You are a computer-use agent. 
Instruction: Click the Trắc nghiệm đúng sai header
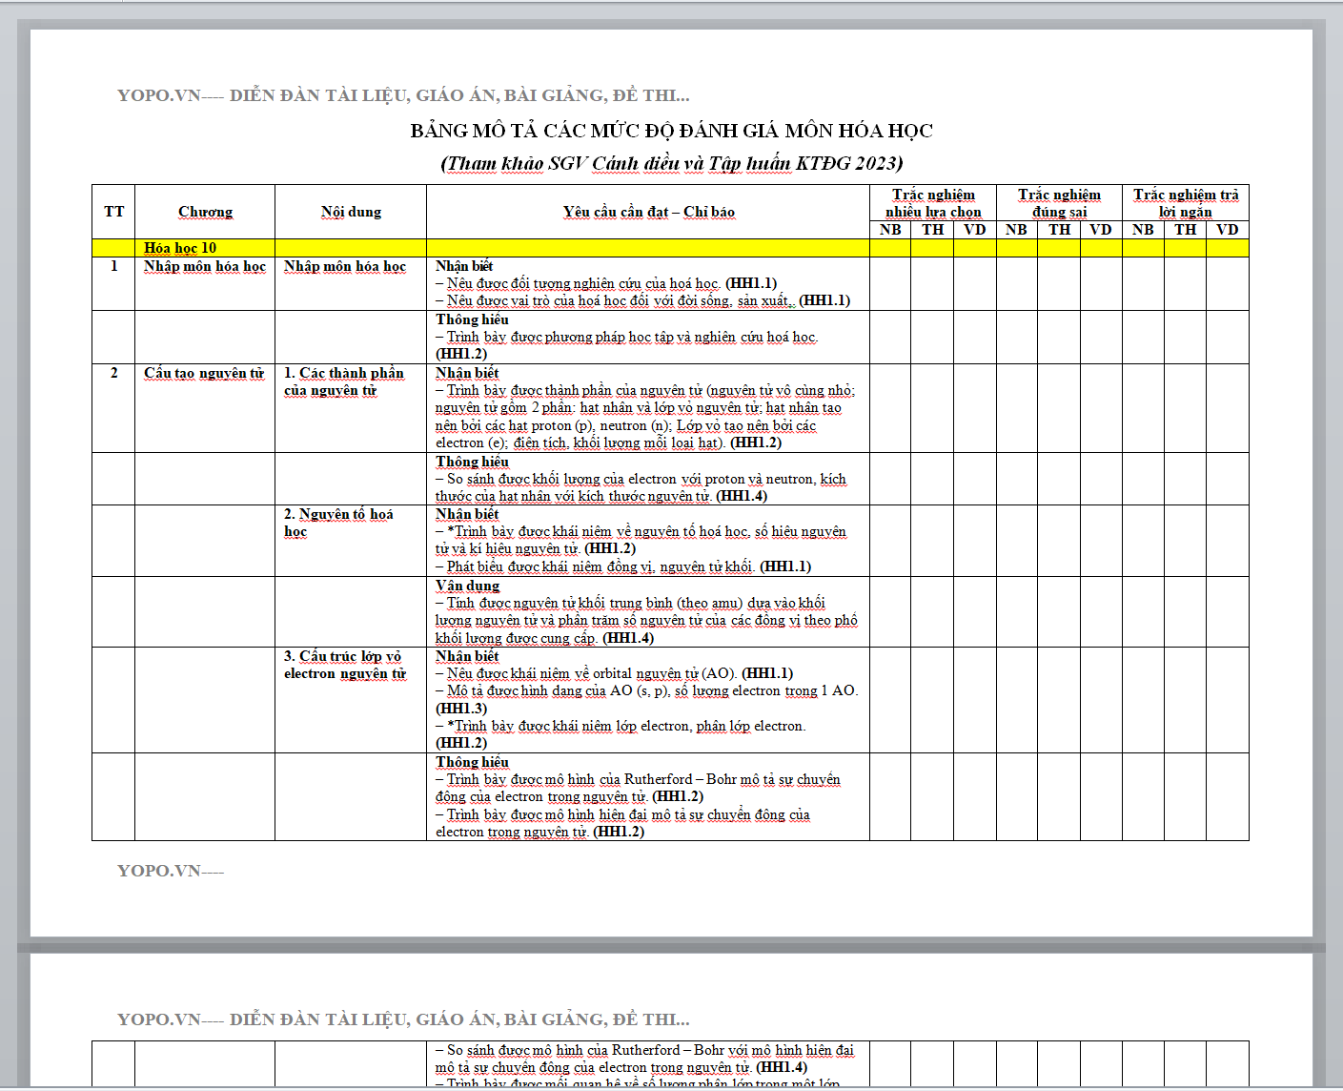click(1059, 203)
